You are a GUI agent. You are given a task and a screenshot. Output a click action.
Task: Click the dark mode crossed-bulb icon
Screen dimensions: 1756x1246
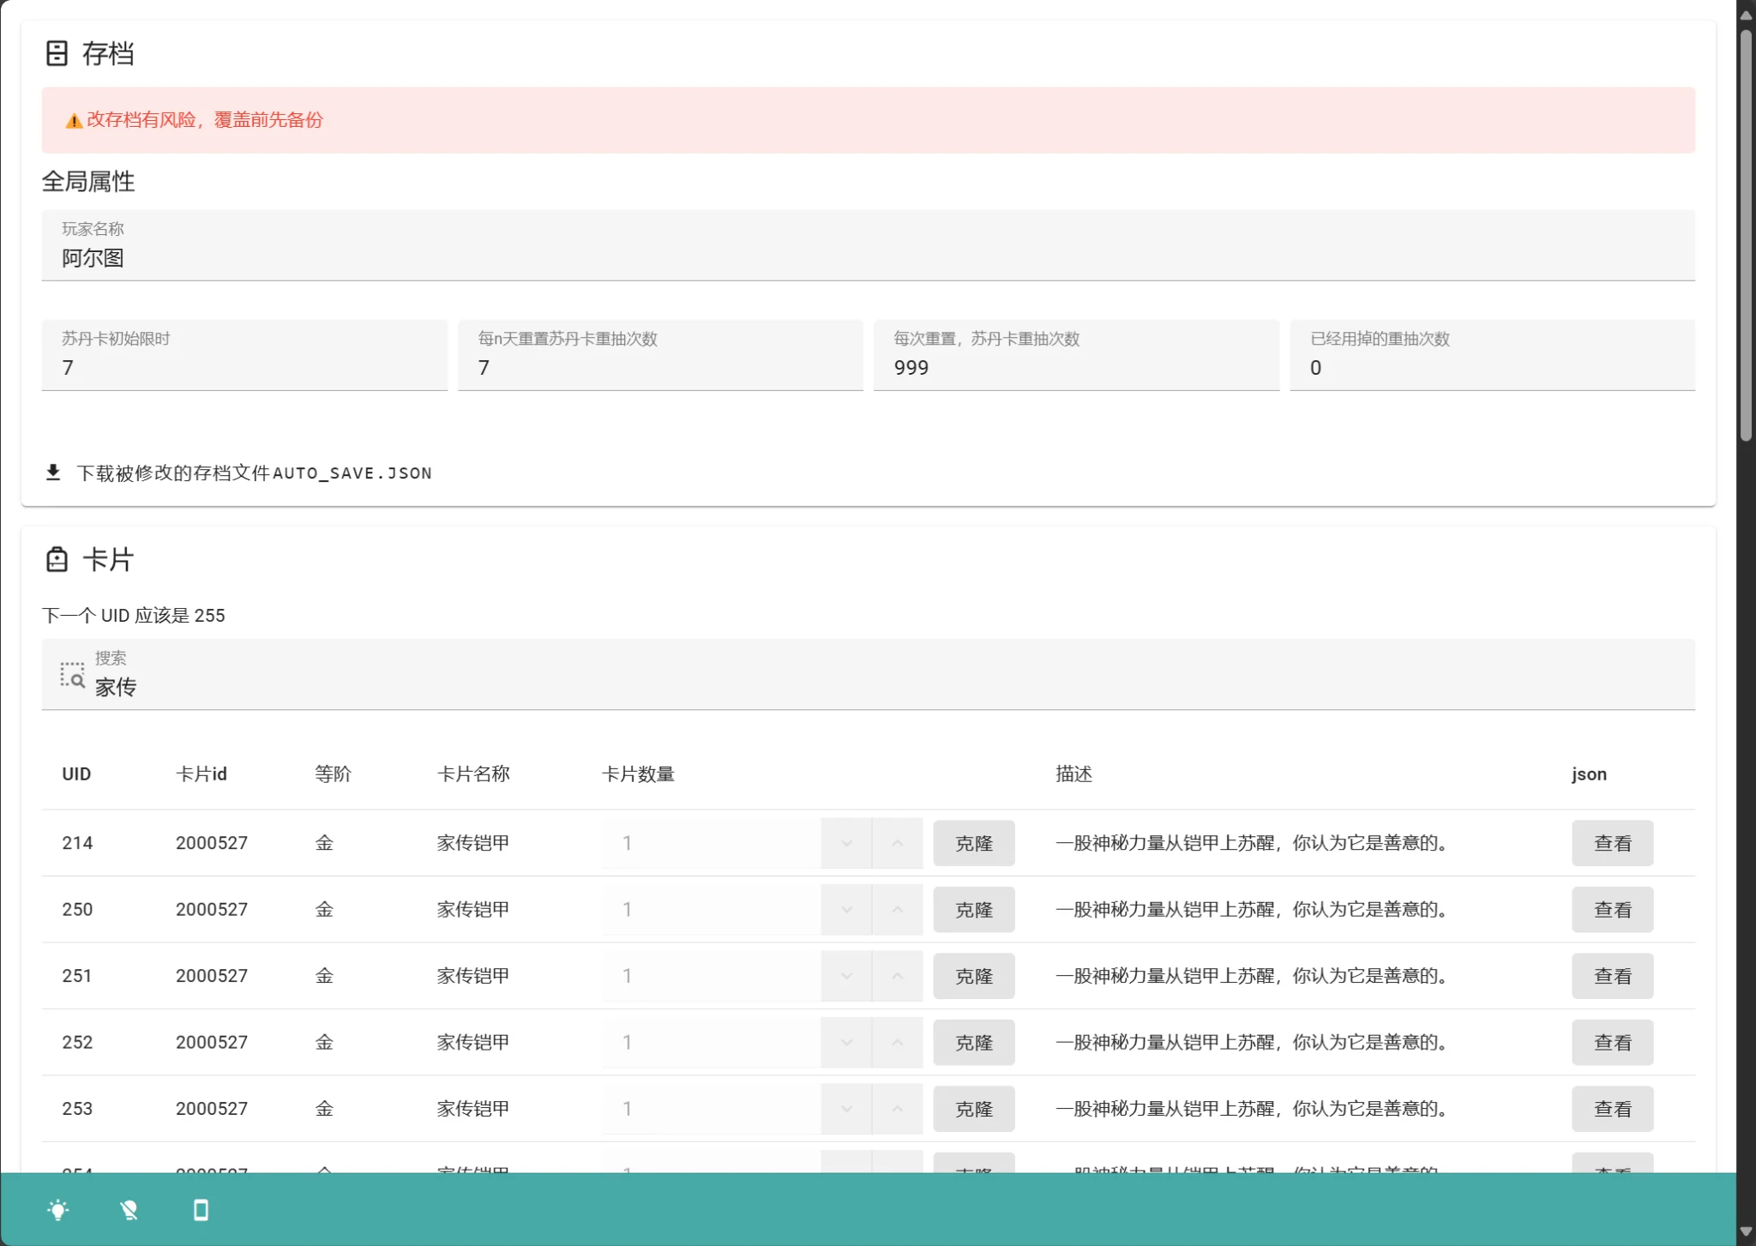[129, 1210]
